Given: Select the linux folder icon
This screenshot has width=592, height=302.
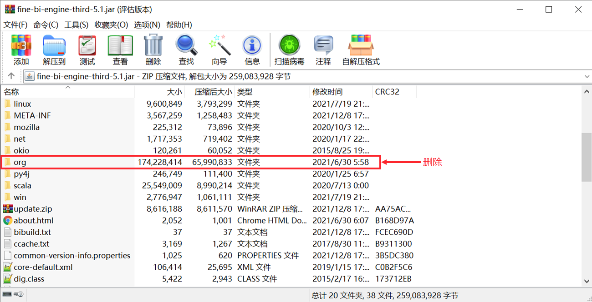Looking at the screenshot, I should pyautogui.click(x=8, y=104).
